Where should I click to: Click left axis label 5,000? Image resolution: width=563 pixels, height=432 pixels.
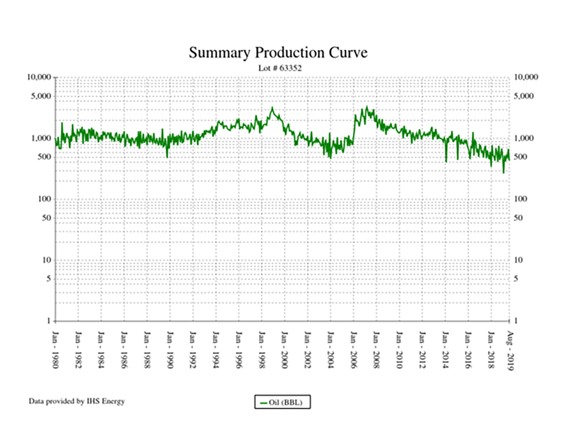tap(41, 96)
